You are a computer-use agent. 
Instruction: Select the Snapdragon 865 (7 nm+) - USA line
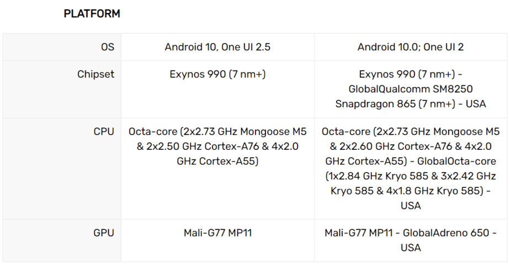tap(411, 104)
